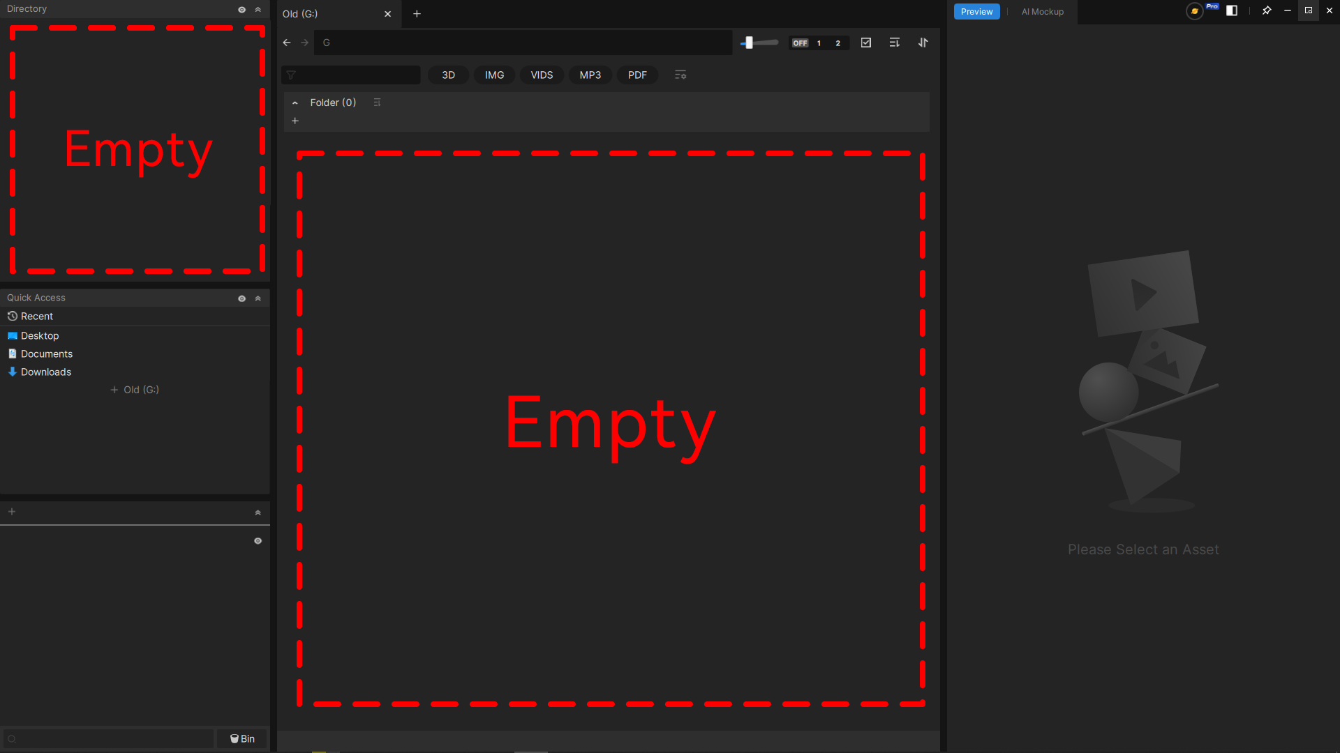This screenshot has height=753, width=1340.
Task: Filter by IMG files
Action: [x=494, y=75]
